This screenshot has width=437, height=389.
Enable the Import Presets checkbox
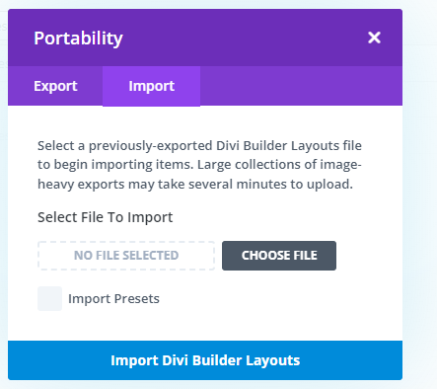(x=49, y=298)
